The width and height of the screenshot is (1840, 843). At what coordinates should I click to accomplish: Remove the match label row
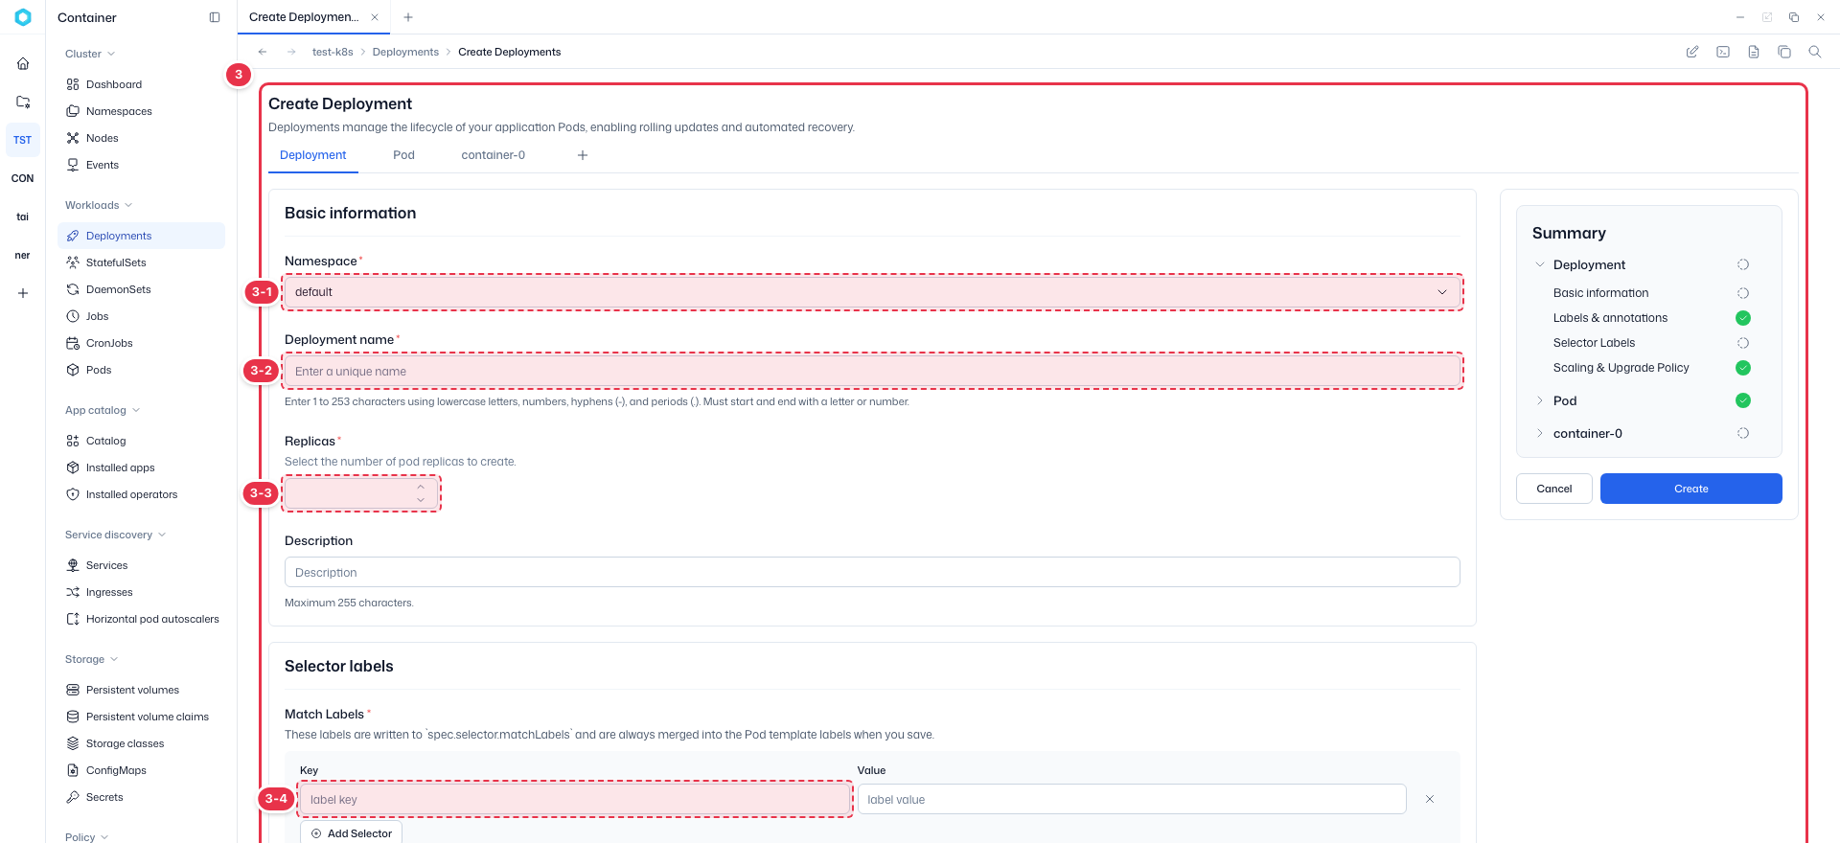[1430, 799]
